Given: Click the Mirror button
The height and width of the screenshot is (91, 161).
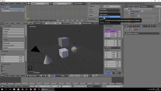Looking at the screenshot, I should pos(14,36).
